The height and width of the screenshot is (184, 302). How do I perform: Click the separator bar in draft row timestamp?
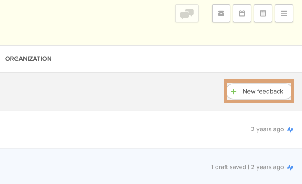click(248, 167)
